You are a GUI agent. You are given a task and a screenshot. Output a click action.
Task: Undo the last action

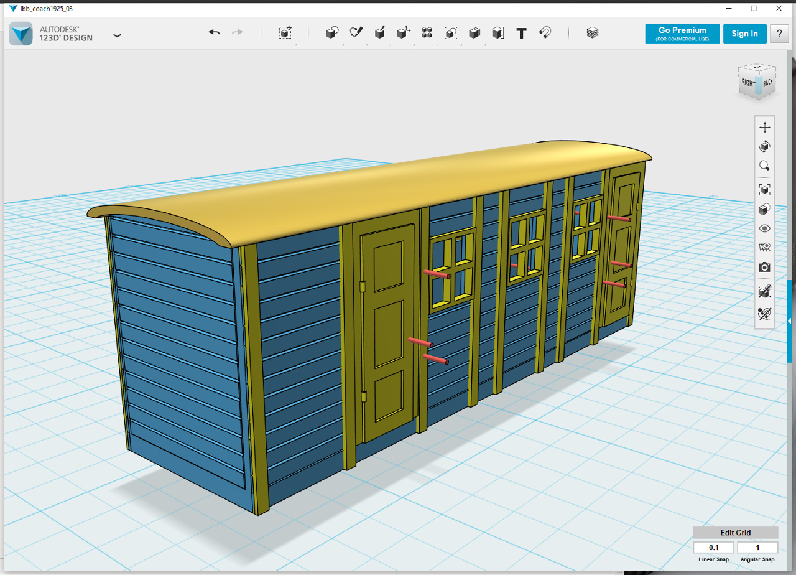(x=215, y=32)
